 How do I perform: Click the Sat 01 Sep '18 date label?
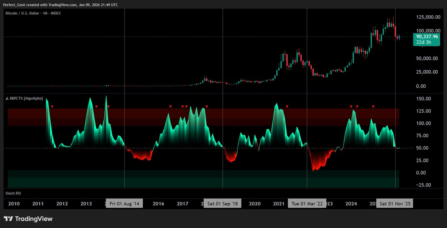point(223,203)
